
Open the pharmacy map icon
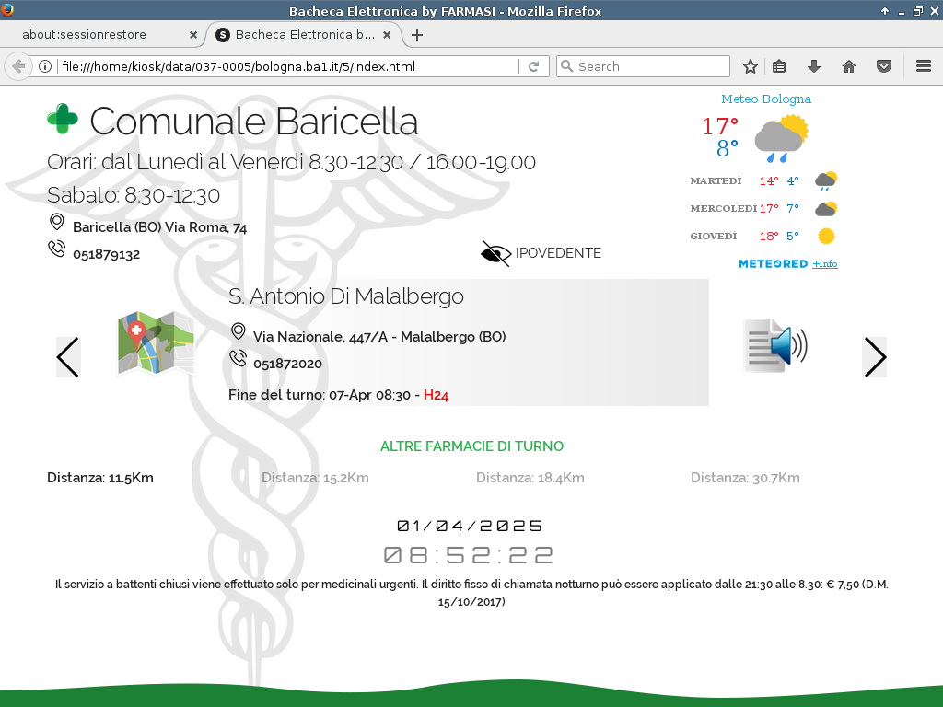pos(156,343)
